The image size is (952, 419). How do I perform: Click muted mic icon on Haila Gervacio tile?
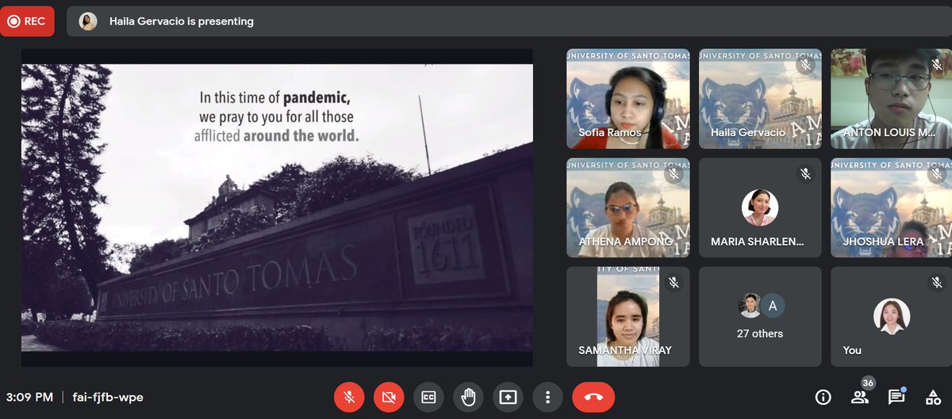805,65
